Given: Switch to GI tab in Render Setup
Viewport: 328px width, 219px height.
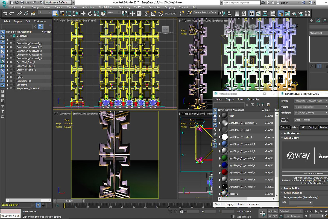Looking at the screenshot, I should [303, 127].
